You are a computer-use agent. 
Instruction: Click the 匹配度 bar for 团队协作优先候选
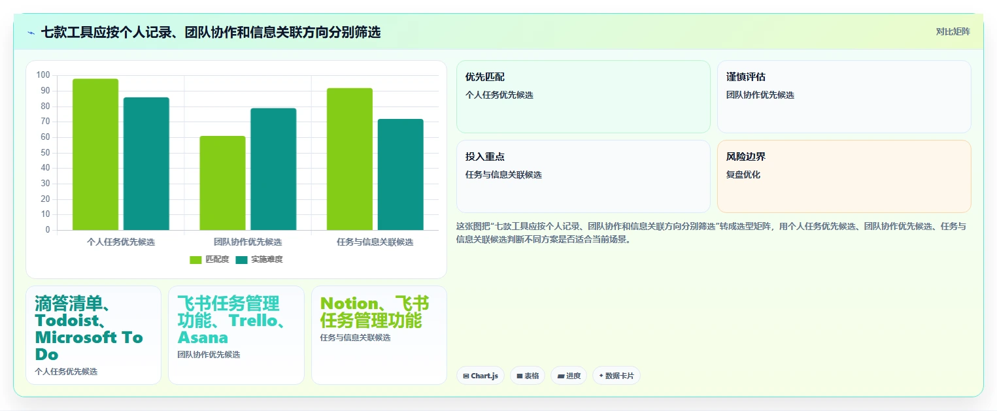(x=222, y=183)
